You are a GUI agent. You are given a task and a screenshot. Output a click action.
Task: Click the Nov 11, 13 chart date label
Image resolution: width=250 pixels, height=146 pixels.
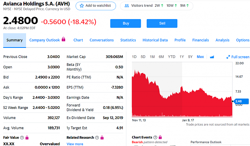click(x=139, y=120)
